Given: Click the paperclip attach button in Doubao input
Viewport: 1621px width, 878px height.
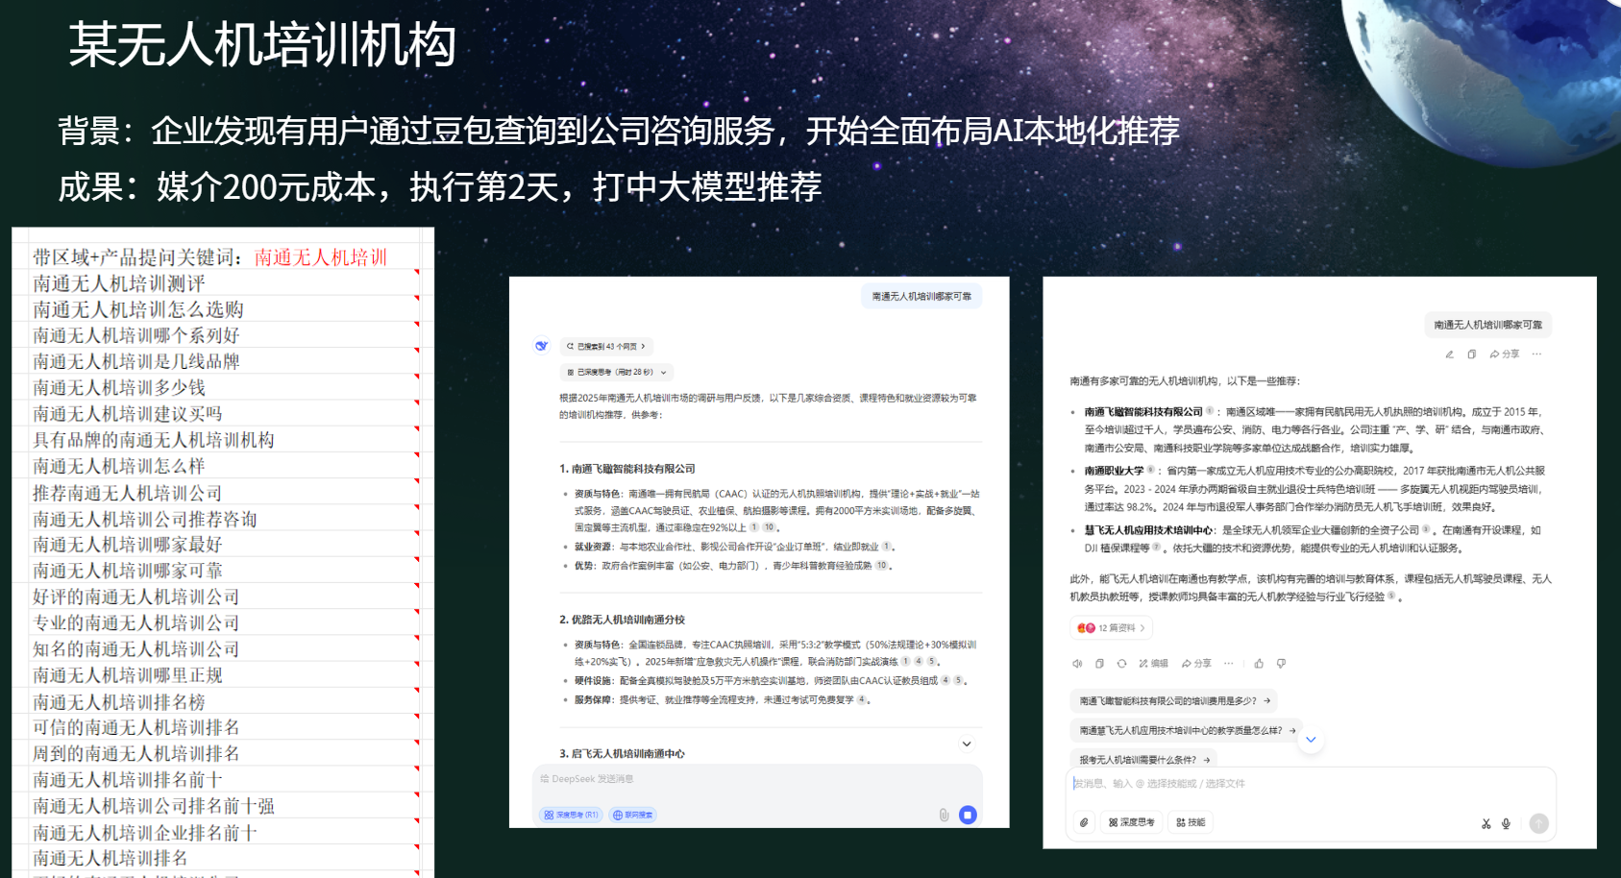Looking at the screenshot, I should coord(1084,822).
